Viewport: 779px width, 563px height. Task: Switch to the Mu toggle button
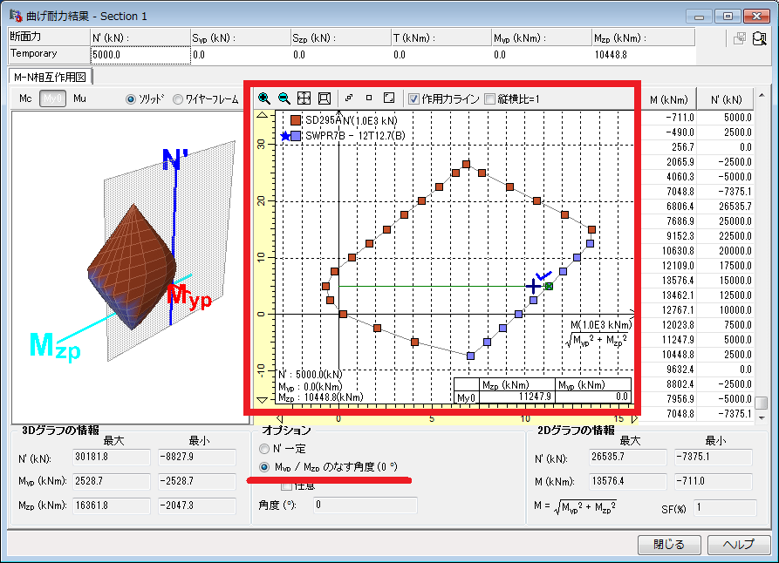click(79, 98)
